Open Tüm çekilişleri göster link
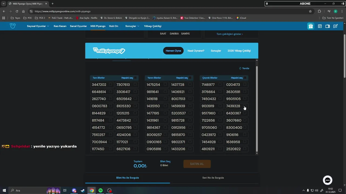The image size is (346, 194). coord(230,34)
